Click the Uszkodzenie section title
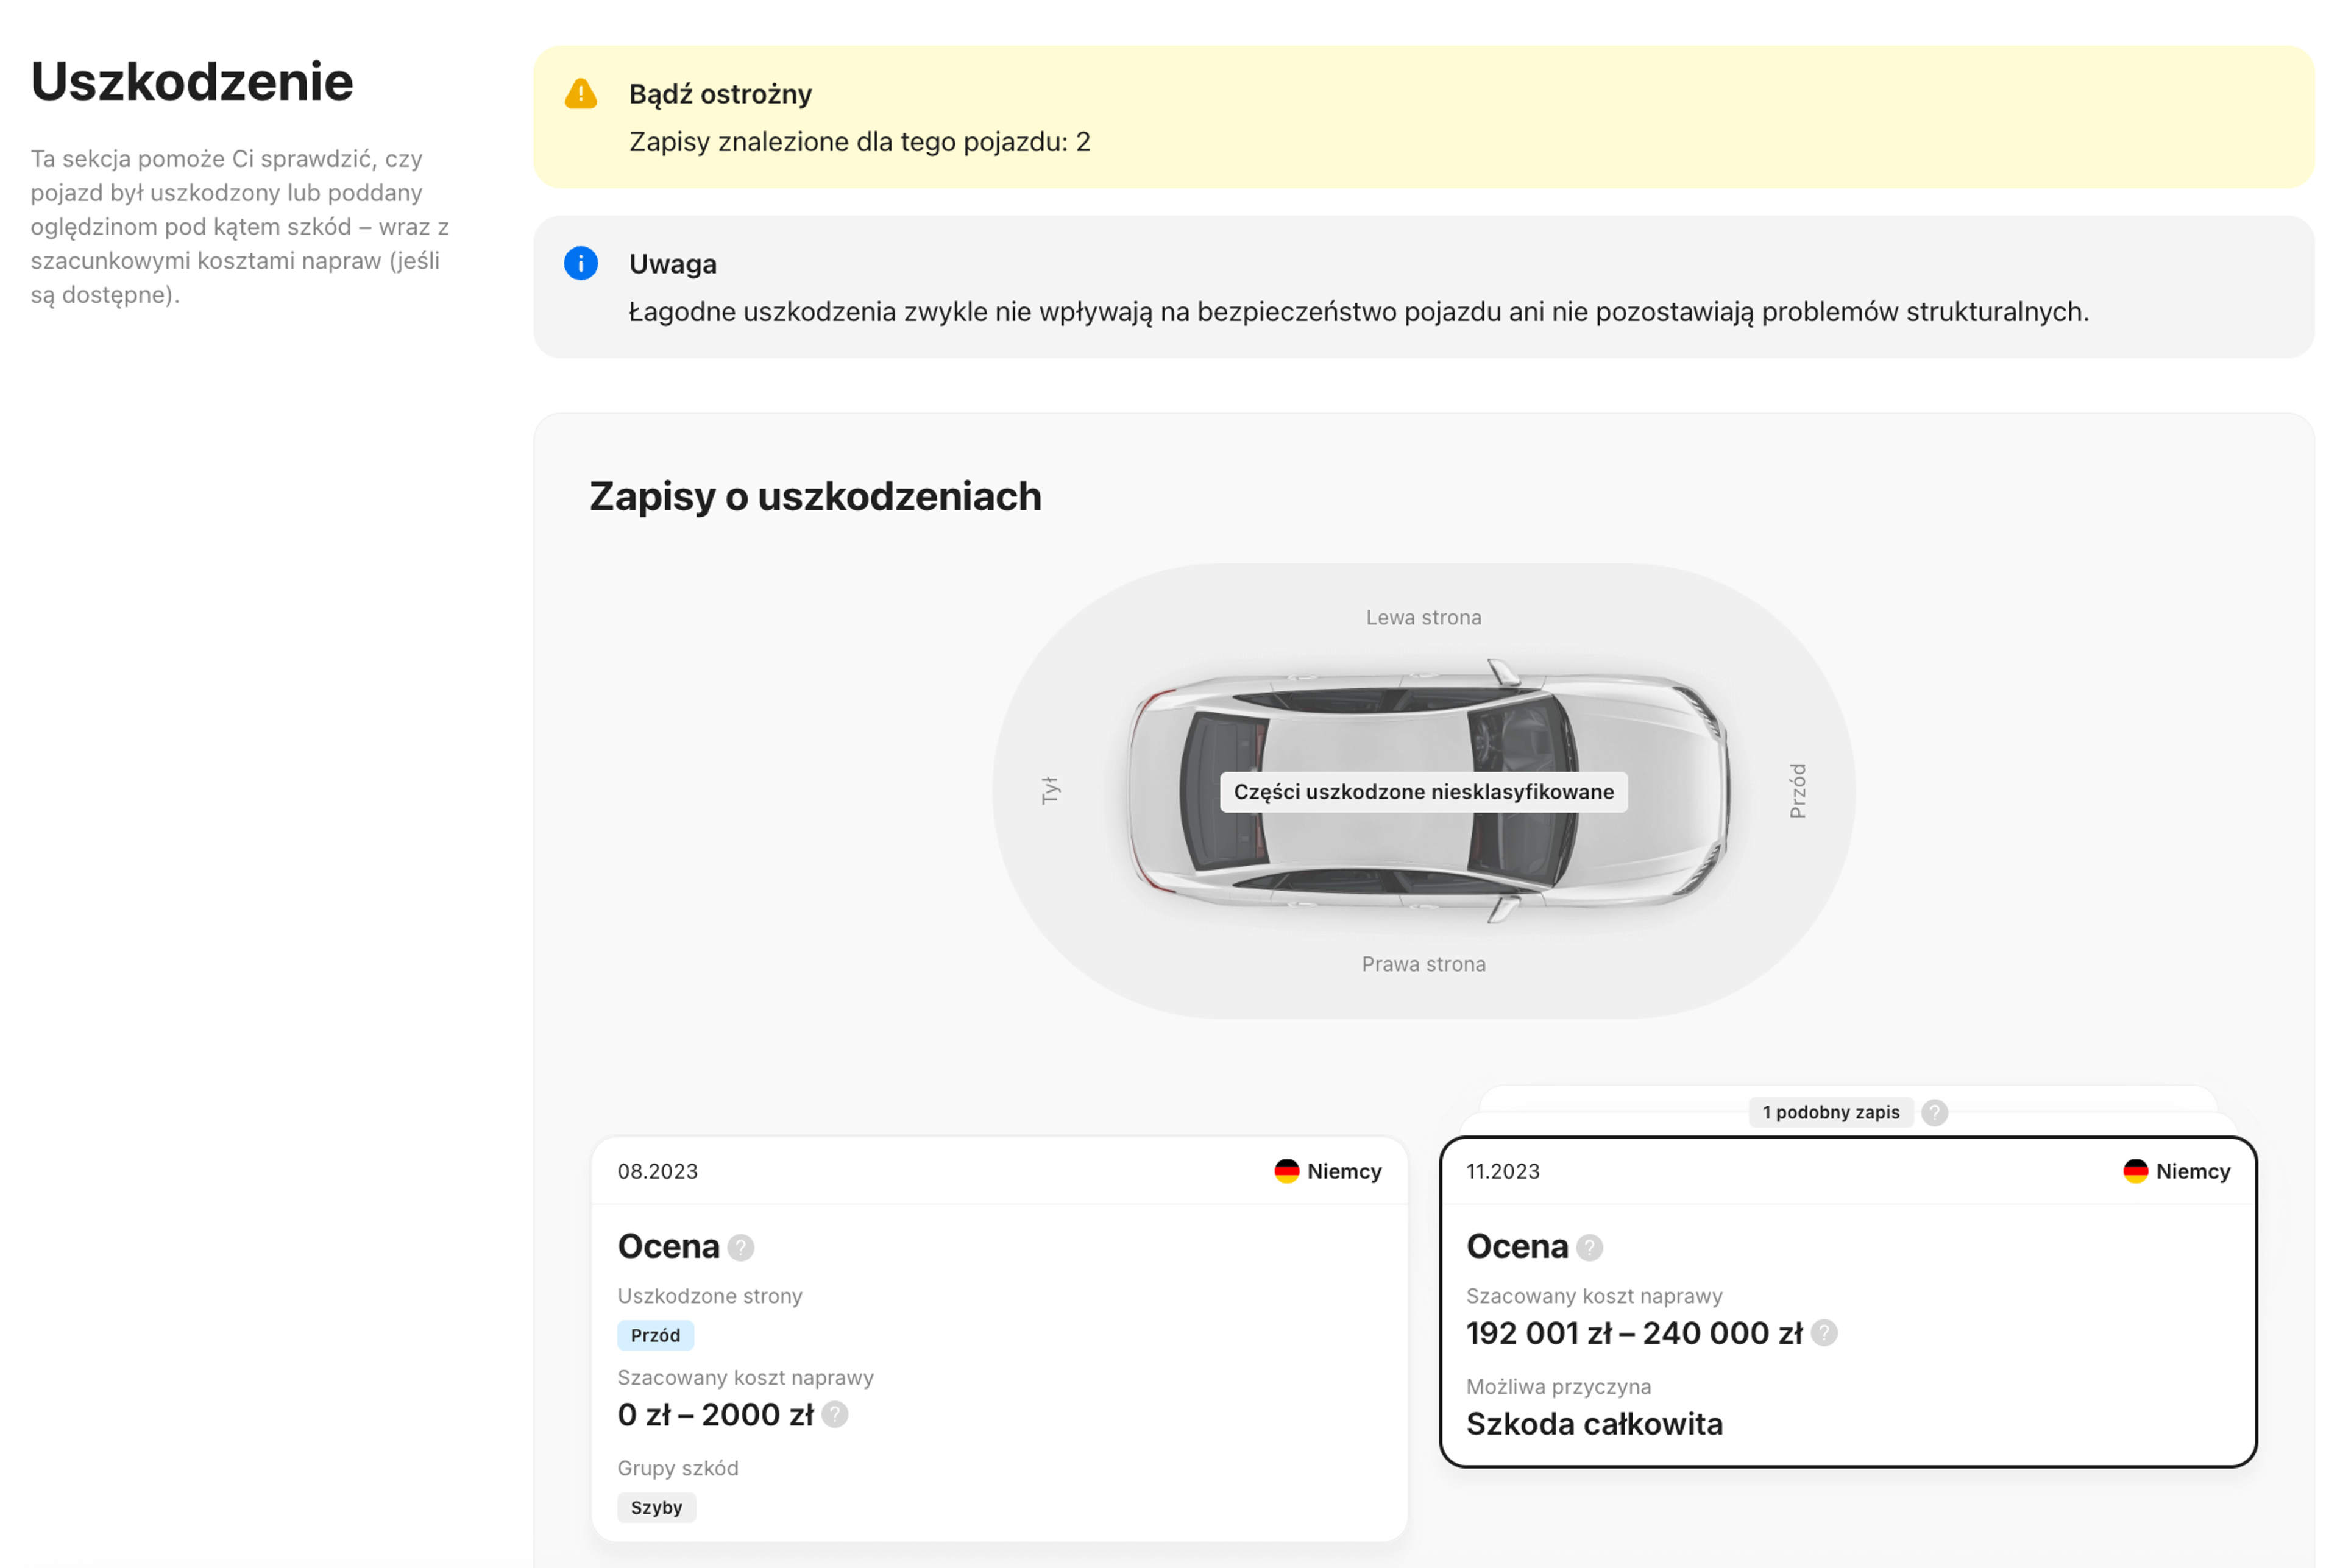The height and width of the screenshot is (1568, 2340). [191, 81]
